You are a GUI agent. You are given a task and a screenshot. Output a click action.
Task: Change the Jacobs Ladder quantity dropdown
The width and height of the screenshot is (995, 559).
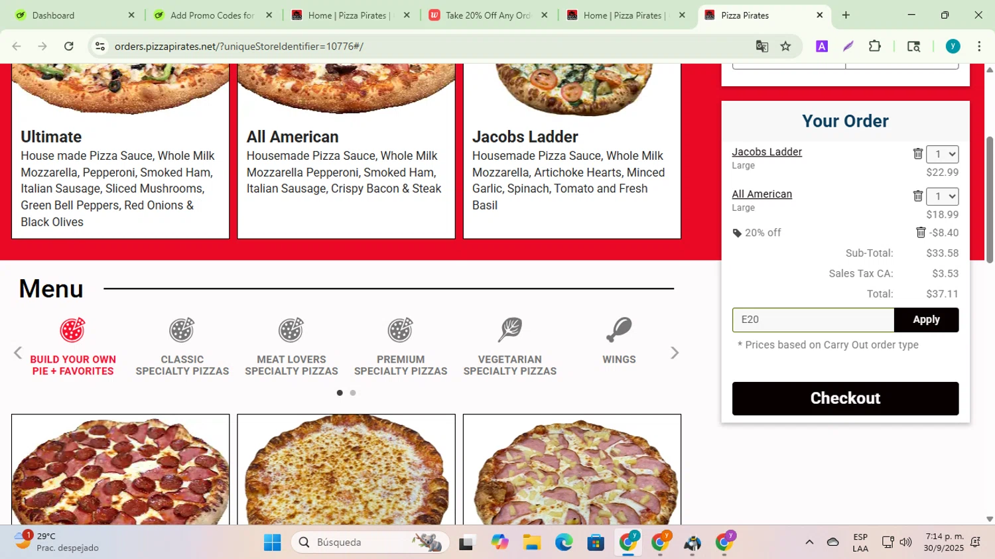coord(942,154)
